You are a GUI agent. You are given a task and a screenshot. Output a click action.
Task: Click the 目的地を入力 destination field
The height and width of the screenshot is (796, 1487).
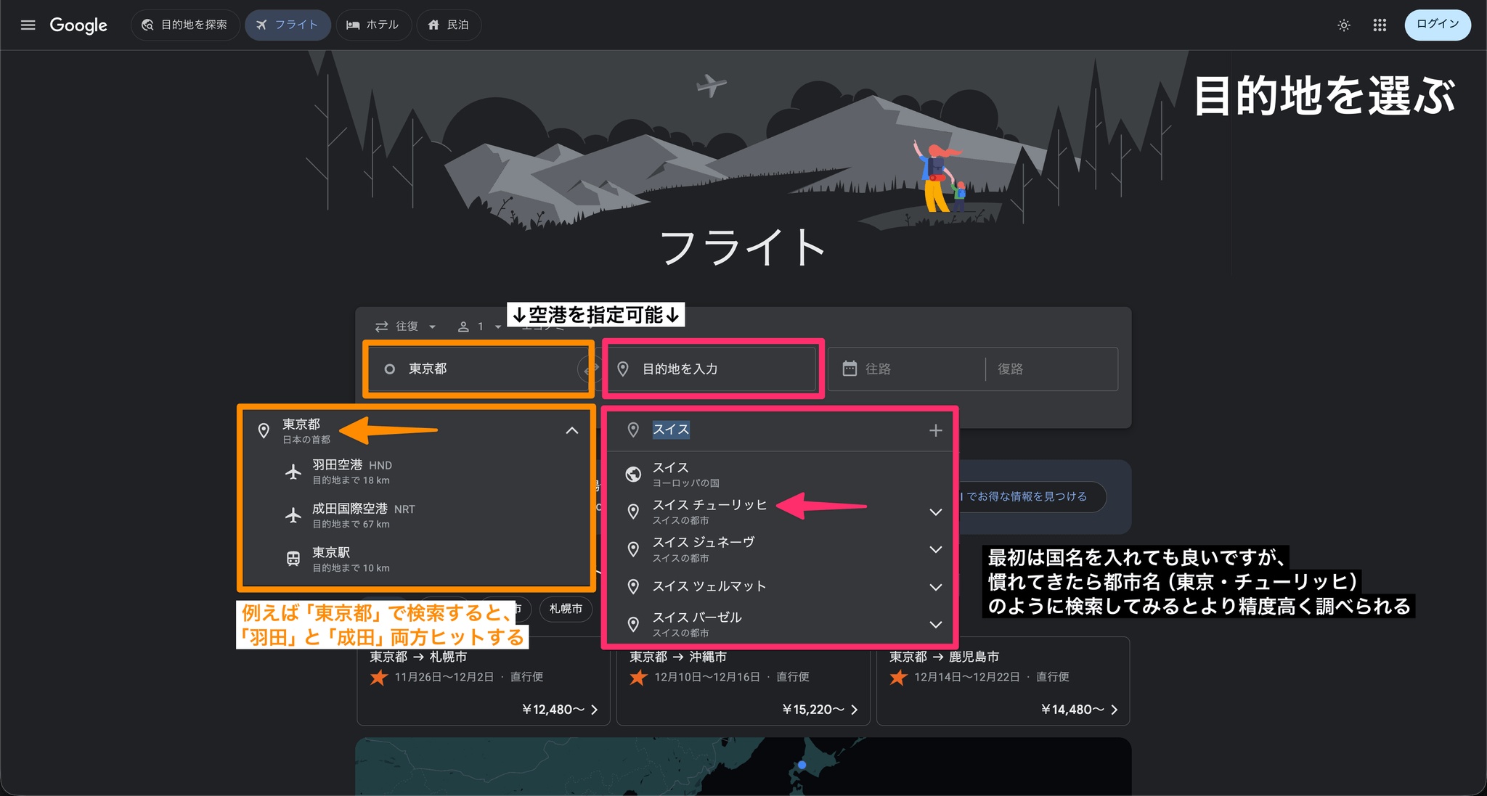point(712,369)
